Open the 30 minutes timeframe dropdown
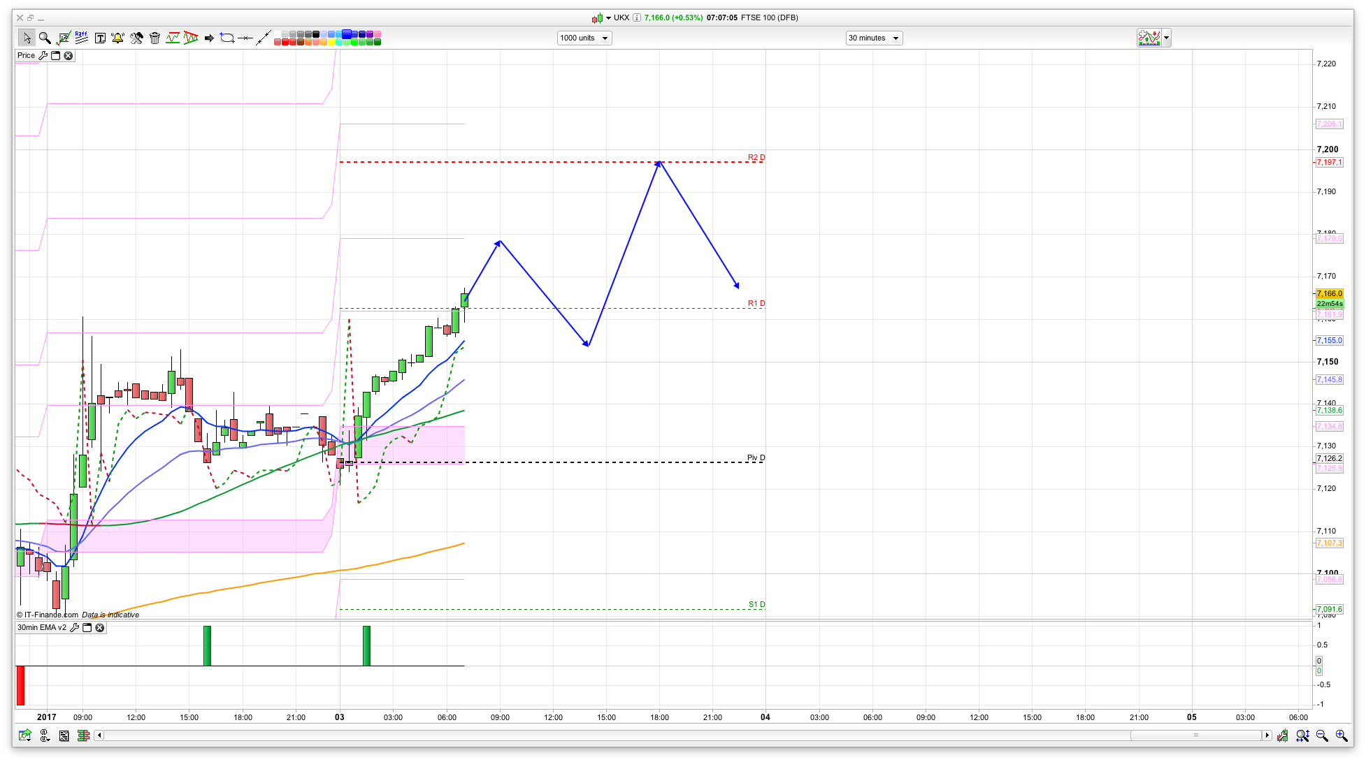 (873, 38)
